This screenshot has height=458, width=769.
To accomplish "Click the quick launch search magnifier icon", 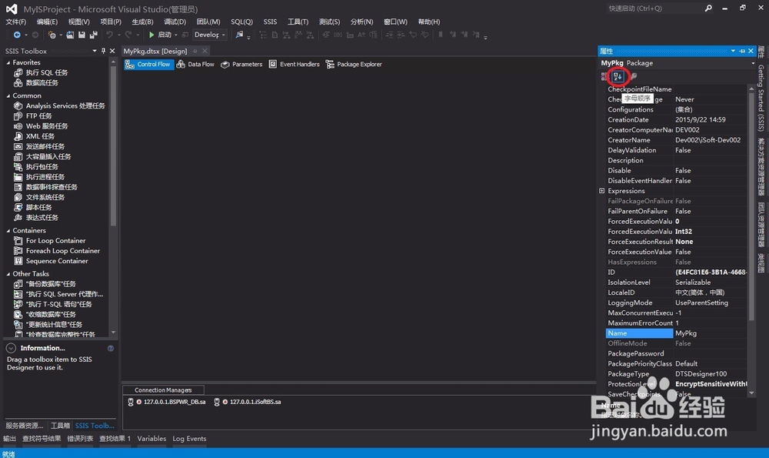I will click(708, 8).
